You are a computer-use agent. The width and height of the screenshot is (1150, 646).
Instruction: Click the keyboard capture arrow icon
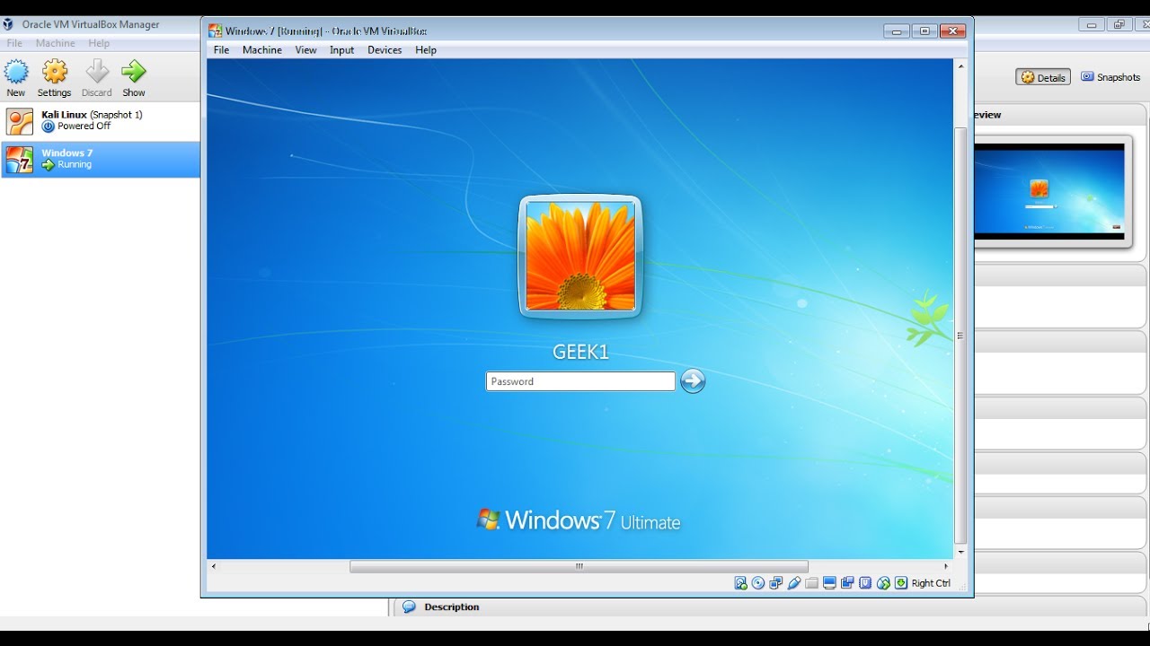(901, 583)
